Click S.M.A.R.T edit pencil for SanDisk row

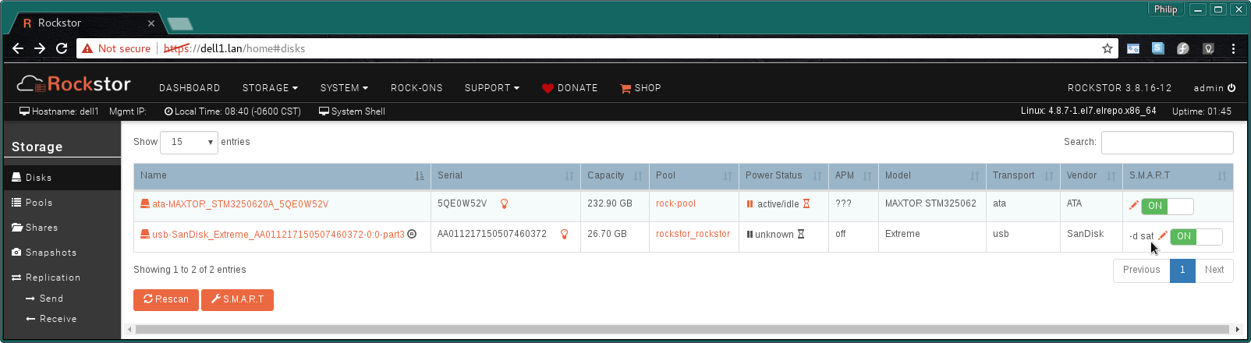1162,235
